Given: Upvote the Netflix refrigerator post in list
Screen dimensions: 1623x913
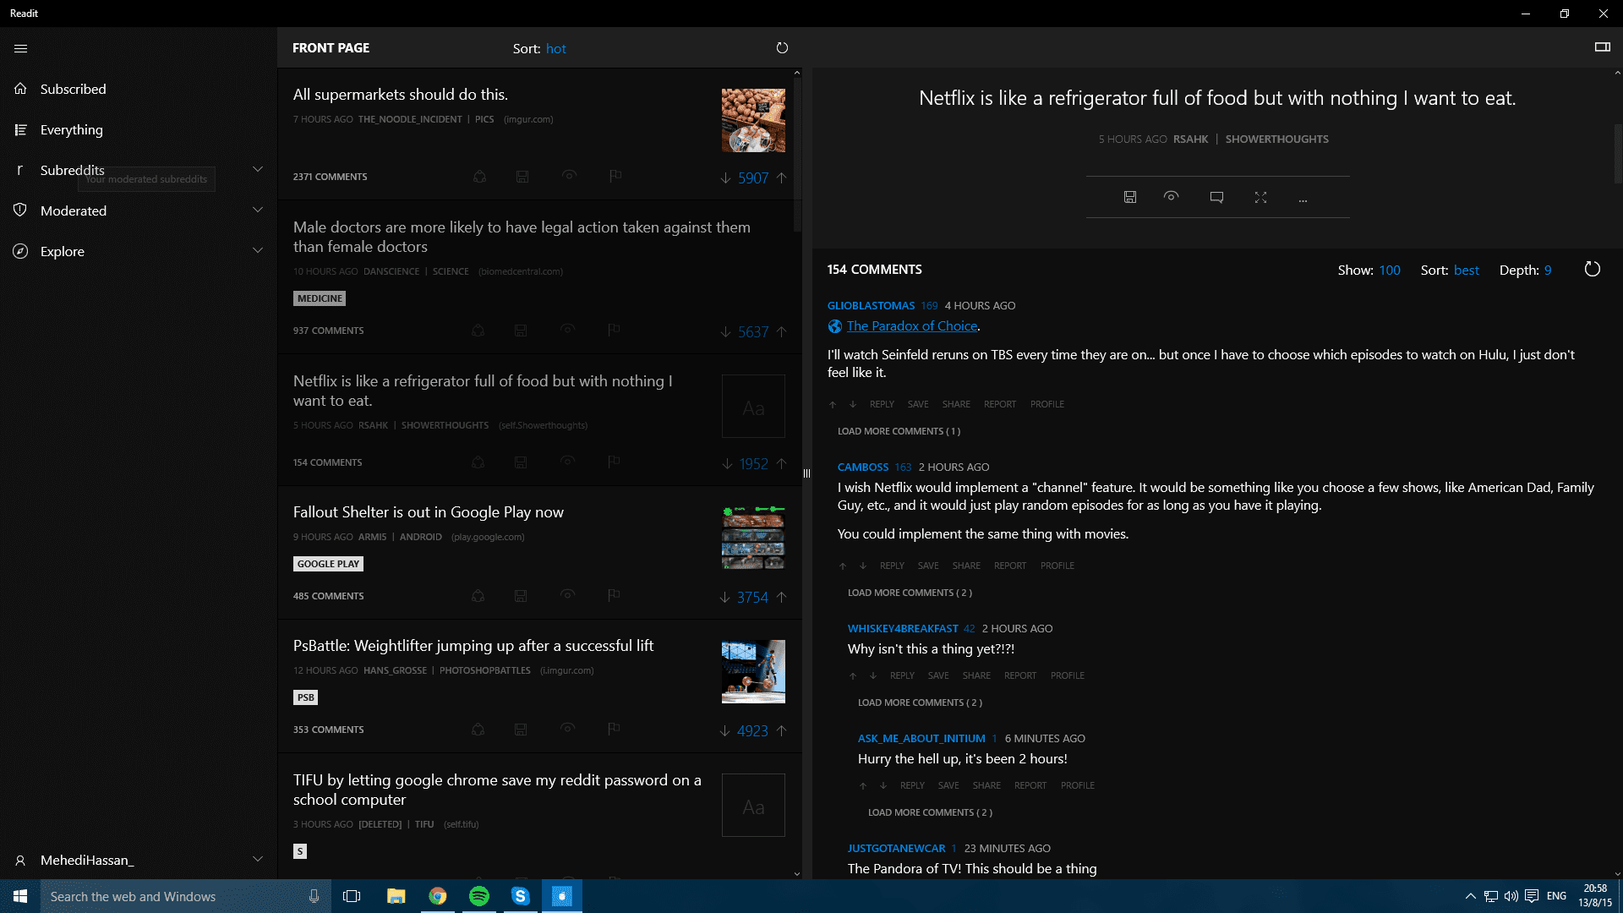Looking at the screenshot, I should pyautogui.click(x=781, y=463).
